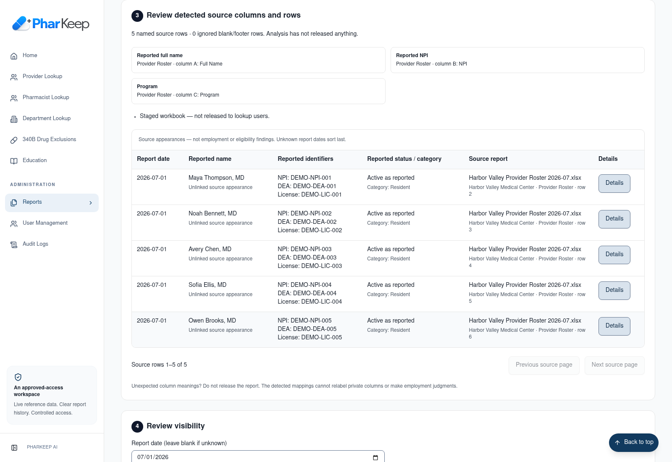Open 340B Drug Exclusions
Image resolution: width=672 pixels, height=462 pixels.
point(52,139)
